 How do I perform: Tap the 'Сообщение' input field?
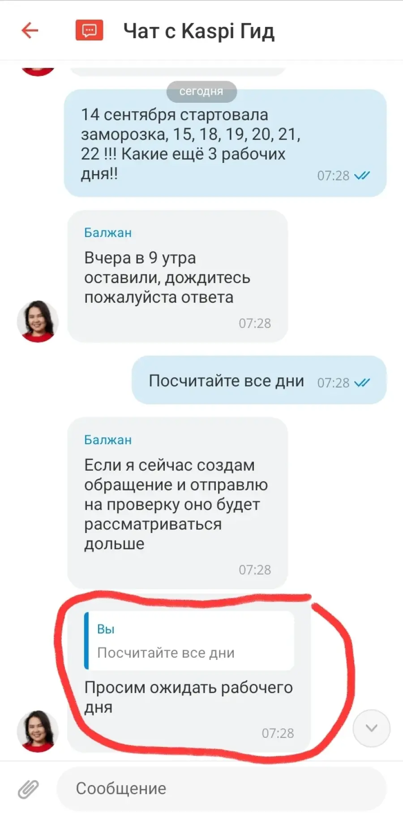pyautogui.click(x=221, y=789)
